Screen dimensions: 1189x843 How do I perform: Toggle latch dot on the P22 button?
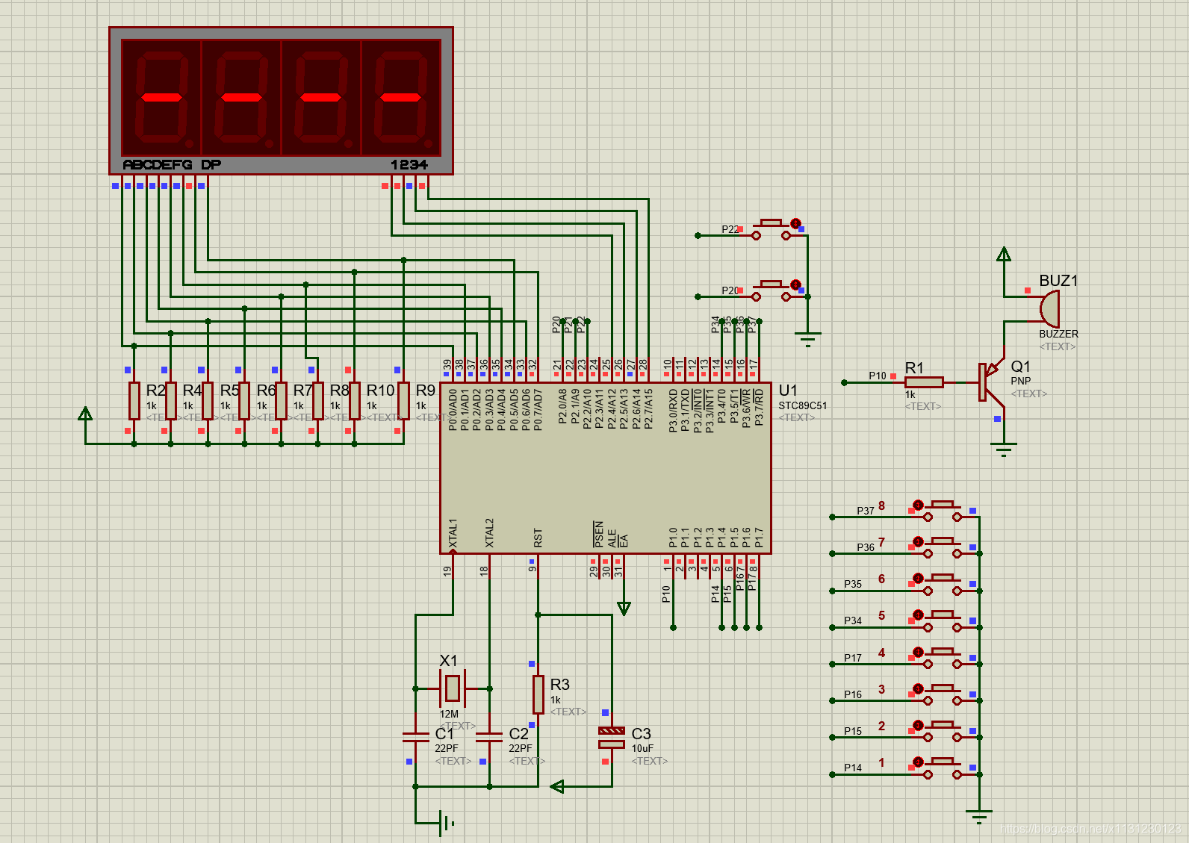pos(796,223)
